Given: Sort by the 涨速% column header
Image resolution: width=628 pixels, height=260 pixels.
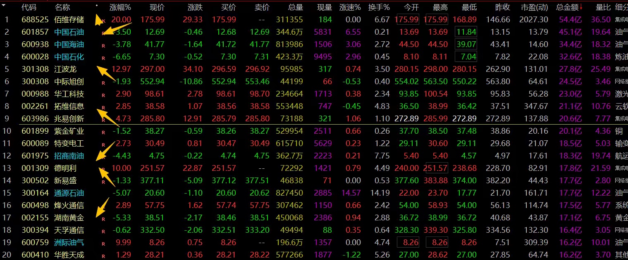Looking at the screenshot, I should (x=350, y=7).
